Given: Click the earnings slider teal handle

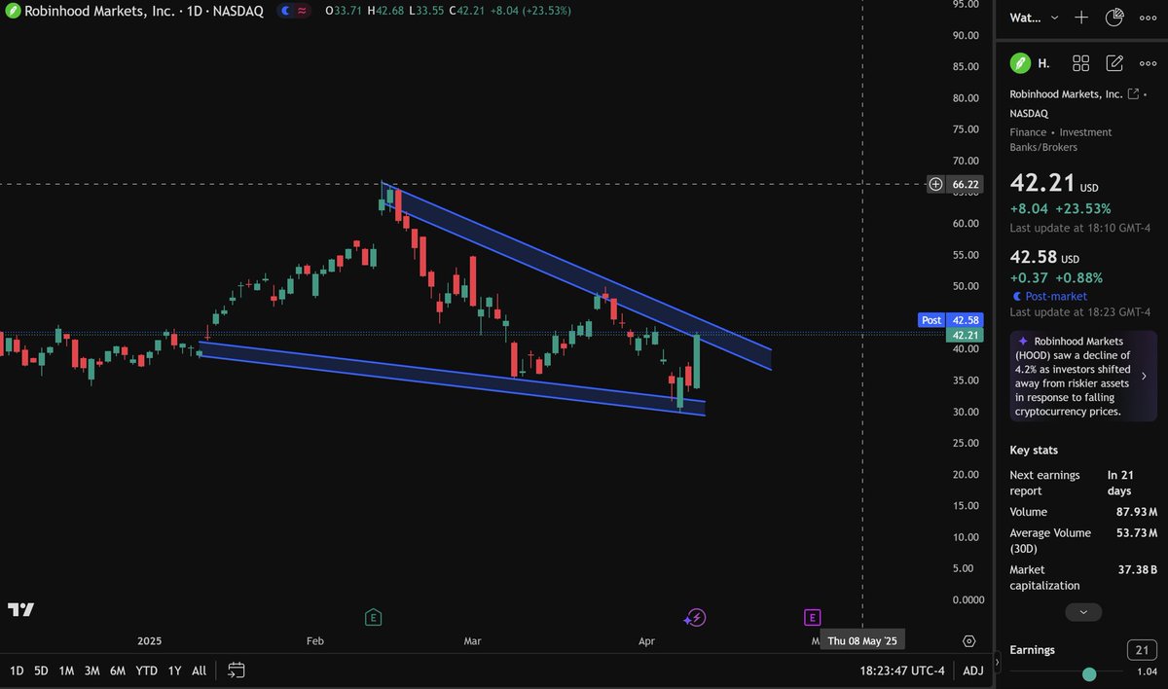Looking at the screenshot, I should 1089,673.
